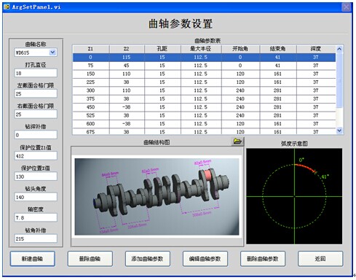Expand the 曲轴名称 WD615 dropdown
This screenshot has height=280, width=356.
pos(52,52)
